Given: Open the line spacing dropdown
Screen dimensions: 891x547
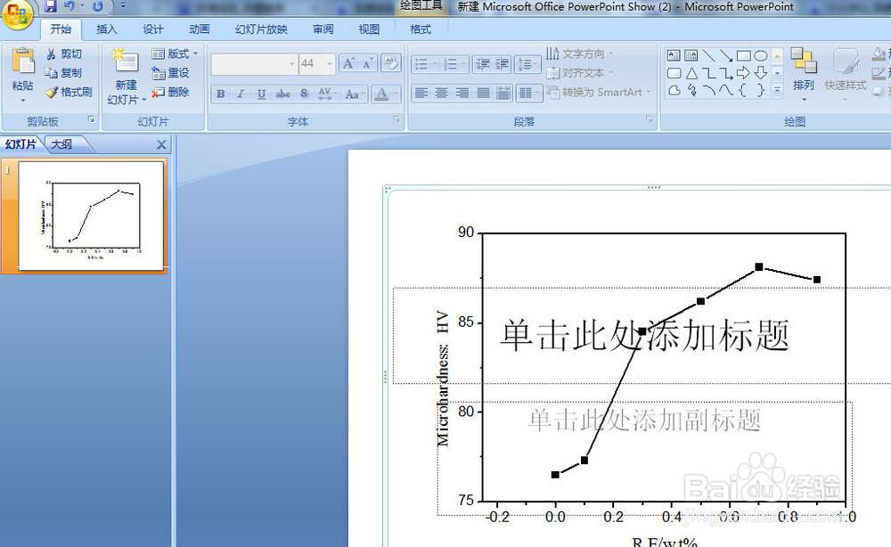Looking at the screenshot, I should tap(527, 64).
